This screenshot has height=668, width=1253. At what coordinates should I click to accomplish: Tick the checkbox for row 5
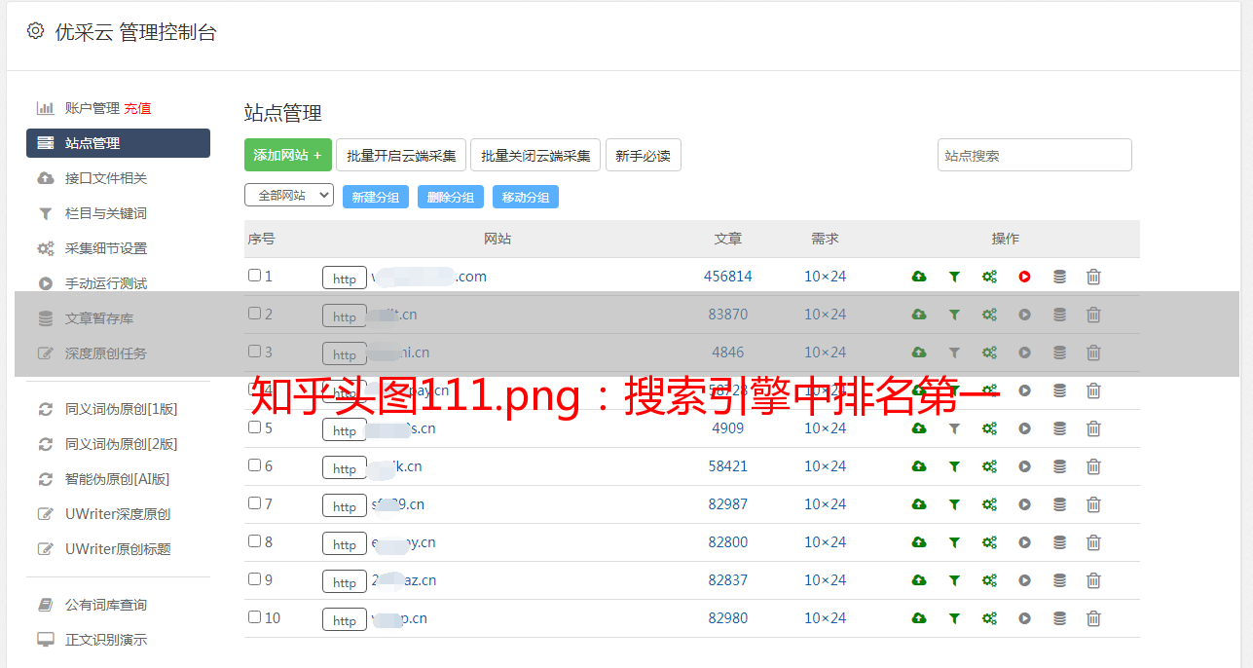tap(254, 427)
